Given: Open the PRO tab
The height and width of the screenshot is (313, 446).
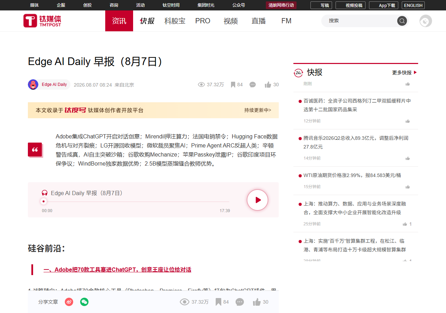Looking at the screenshot, I should (x=203, y=21).
